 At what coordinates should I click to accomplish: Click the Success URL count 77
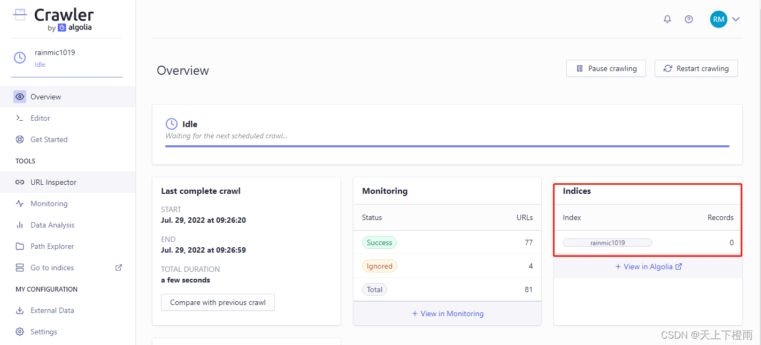pyautogui.click(x=529, y=242)
